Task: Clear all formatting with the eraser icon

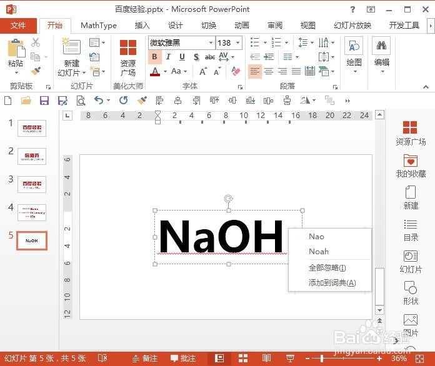Action: 236,71
